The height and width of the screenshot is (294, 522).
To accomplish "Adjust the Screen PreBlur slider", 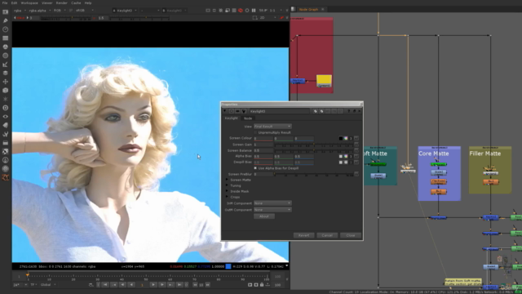I will pyautogui.click(x=313, y=174).
